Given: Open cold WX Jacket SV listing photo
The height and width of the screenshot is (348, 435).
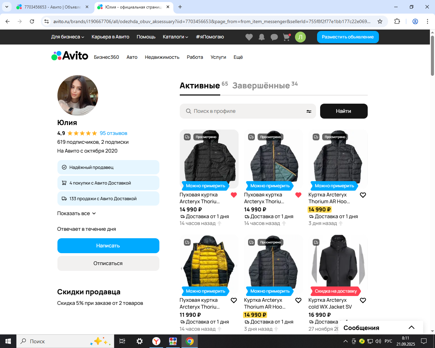Looking at the screenshot, I should tap(338, 264).
